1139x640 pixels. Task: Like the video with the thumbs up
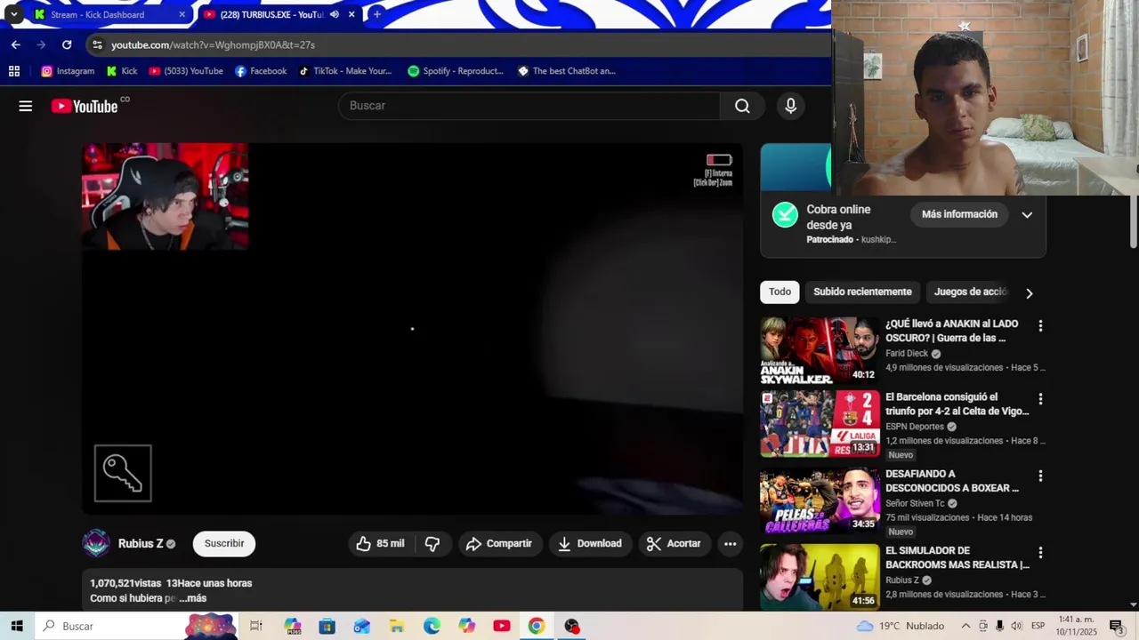(380, 543)
